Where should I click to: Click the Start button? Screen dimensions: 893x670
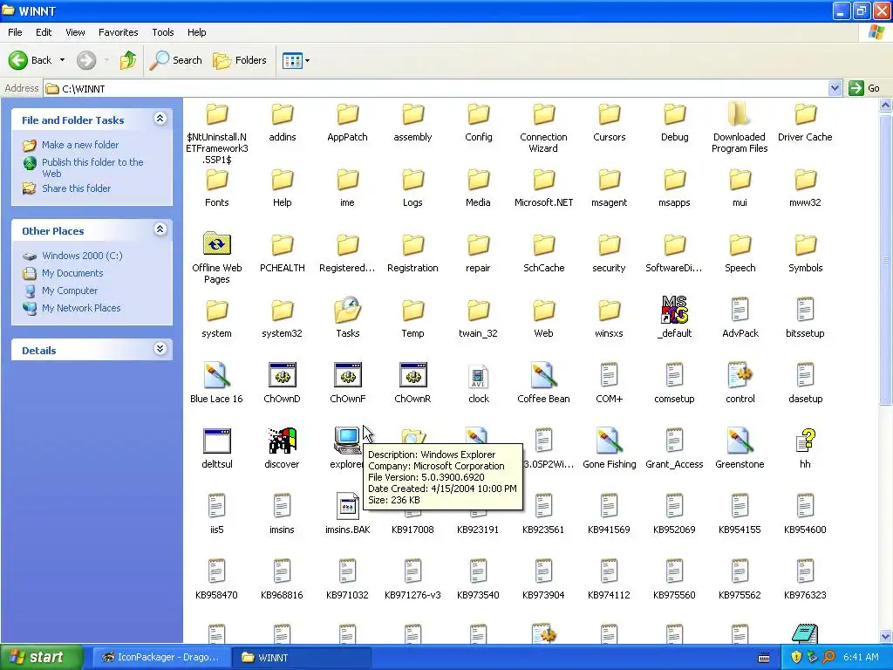pyautogui.click(x=42, y=657)
